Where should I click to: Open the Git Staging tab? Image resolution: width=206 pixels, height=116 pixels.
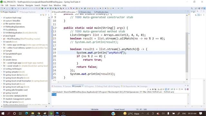coord(114,86)
